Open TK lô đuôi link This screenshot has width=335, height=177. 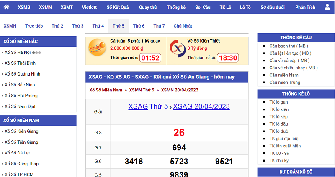(279, 131)
